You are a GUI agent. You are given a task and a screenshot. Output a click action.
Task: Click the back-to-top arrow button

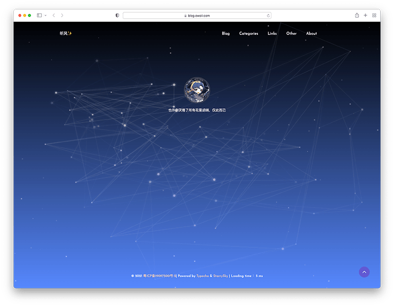point(364,271)
